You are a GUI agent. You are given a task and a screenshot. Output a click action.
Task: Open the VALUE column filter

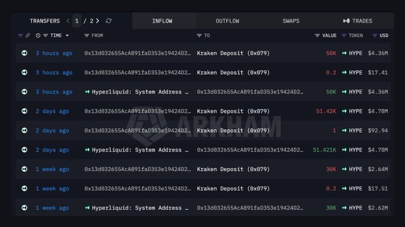[x=317, y=36]
